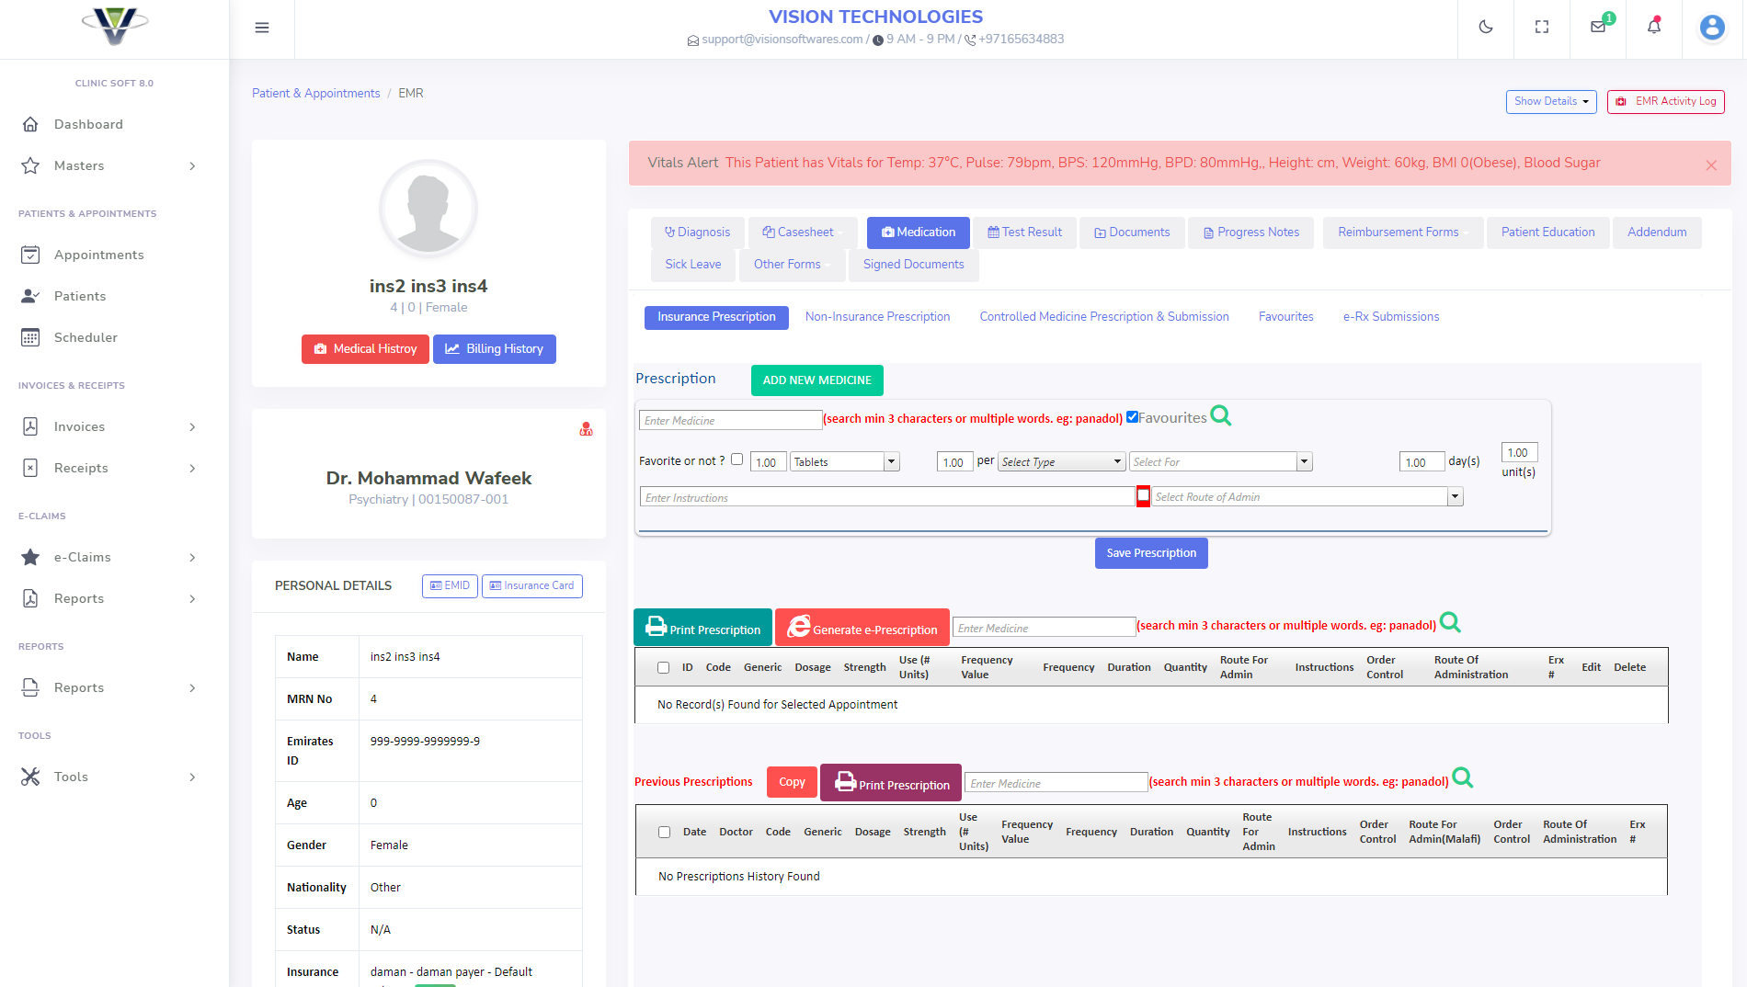1747x987 pixels.
Task: Click the search magnifier beside Favourites
Action: [x=1221, y=416]
